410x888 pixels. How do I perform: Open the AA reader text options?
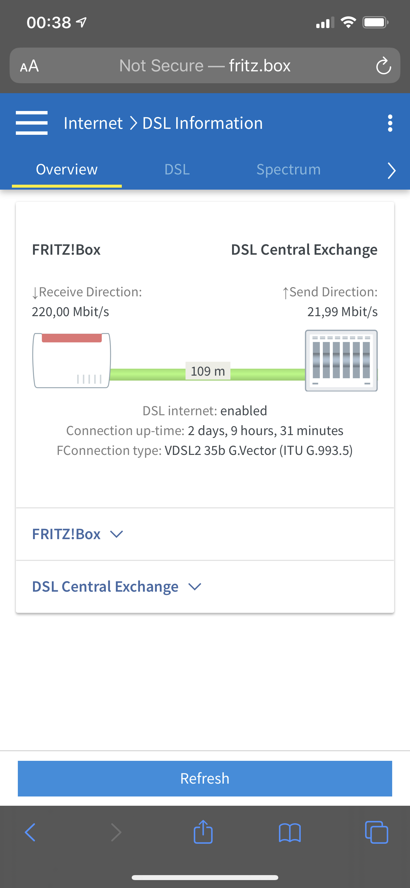click(29, 66)
